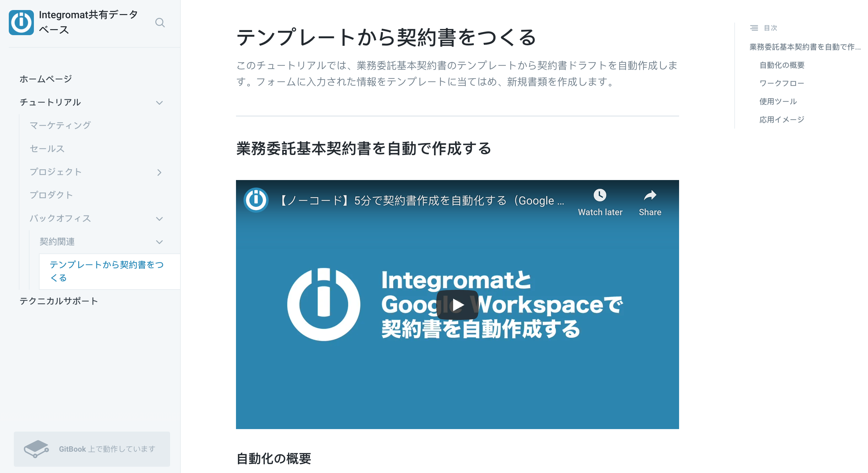Click the 目次 label
Image resolution: width=868 pixels, height=473 pixels.
tap(770, 28)
